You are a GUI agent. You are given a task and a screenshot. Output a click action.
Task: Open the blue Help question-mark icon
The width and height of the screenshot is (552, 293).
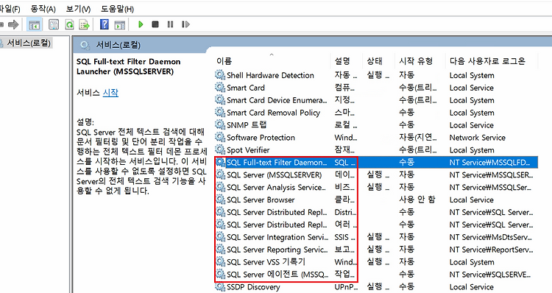pos(105,24)
